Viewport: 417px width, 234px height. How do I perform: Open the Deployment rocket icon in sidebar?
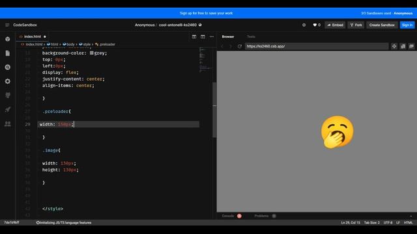click(8, 109)
